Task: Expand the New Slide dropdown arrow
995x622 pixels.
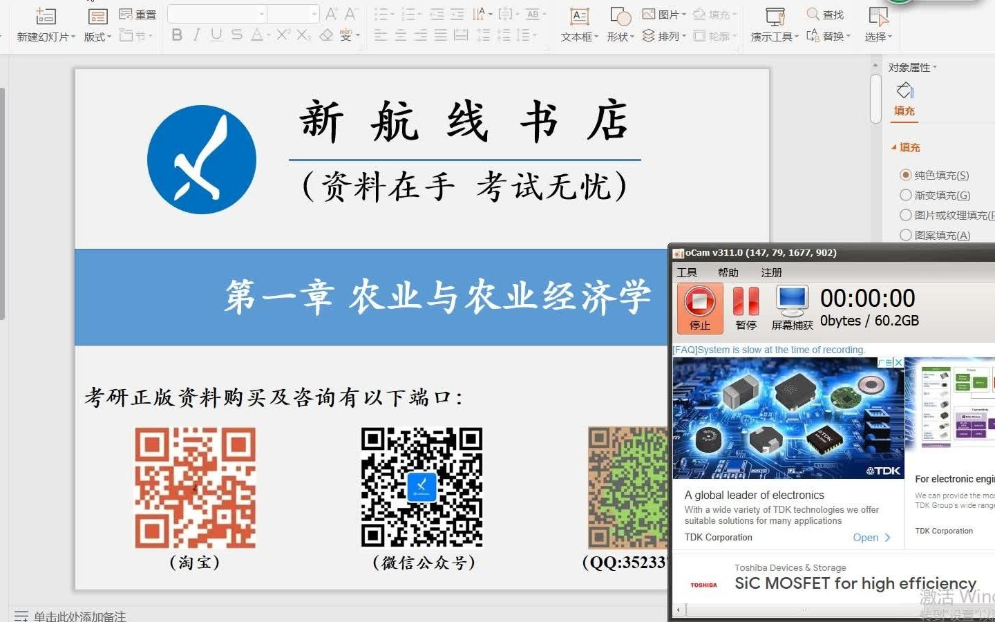Action: click(x=73, y=37)
